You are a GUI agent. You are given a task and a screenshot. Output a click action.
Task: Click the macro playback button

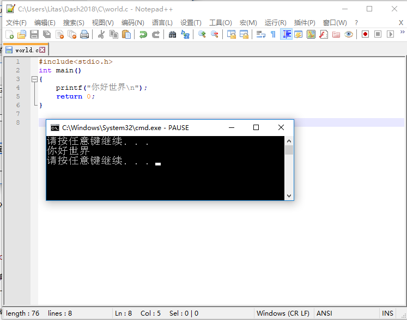pos(391,34)
